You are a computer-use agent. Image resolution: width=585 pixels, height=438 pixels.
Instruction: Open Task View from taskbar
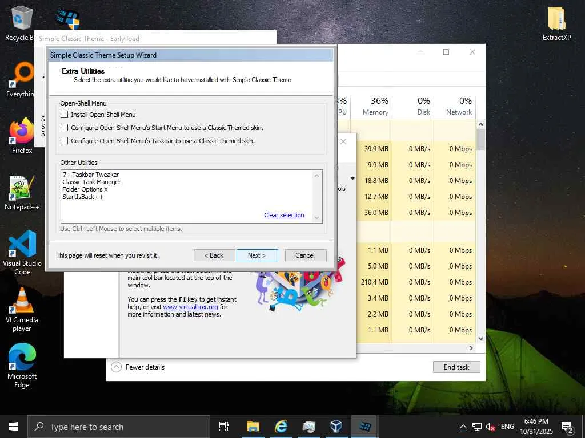coord(224,427)
